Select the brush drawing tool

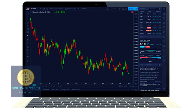pyautogui.click(x=28, y=23)
